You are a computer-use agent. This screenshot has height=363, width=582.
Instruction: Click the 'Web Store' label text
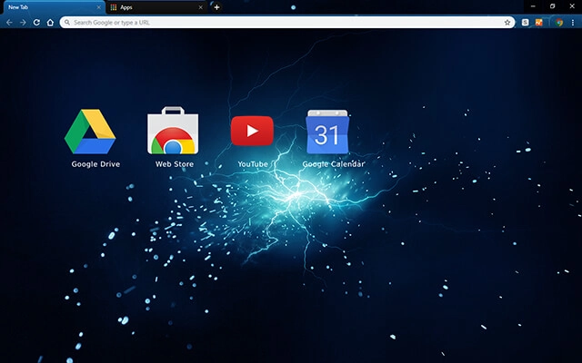click(175, 164)
